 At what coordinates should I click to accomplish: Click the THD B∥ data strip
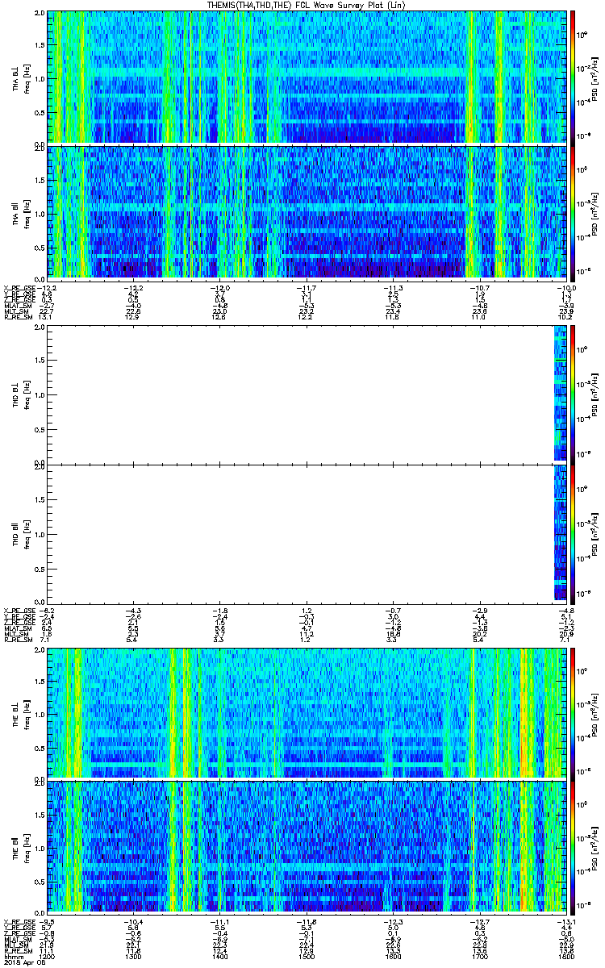(560, 532)
